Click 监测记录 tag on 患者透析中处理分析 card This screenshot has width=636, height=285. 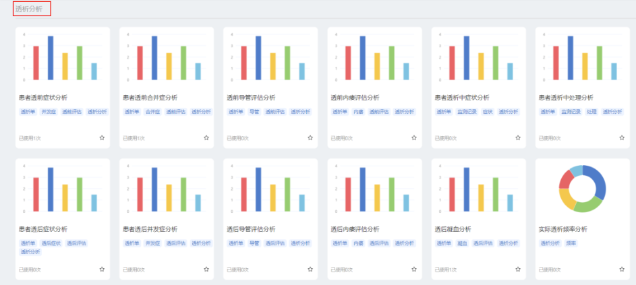click(x=571, y=112)
